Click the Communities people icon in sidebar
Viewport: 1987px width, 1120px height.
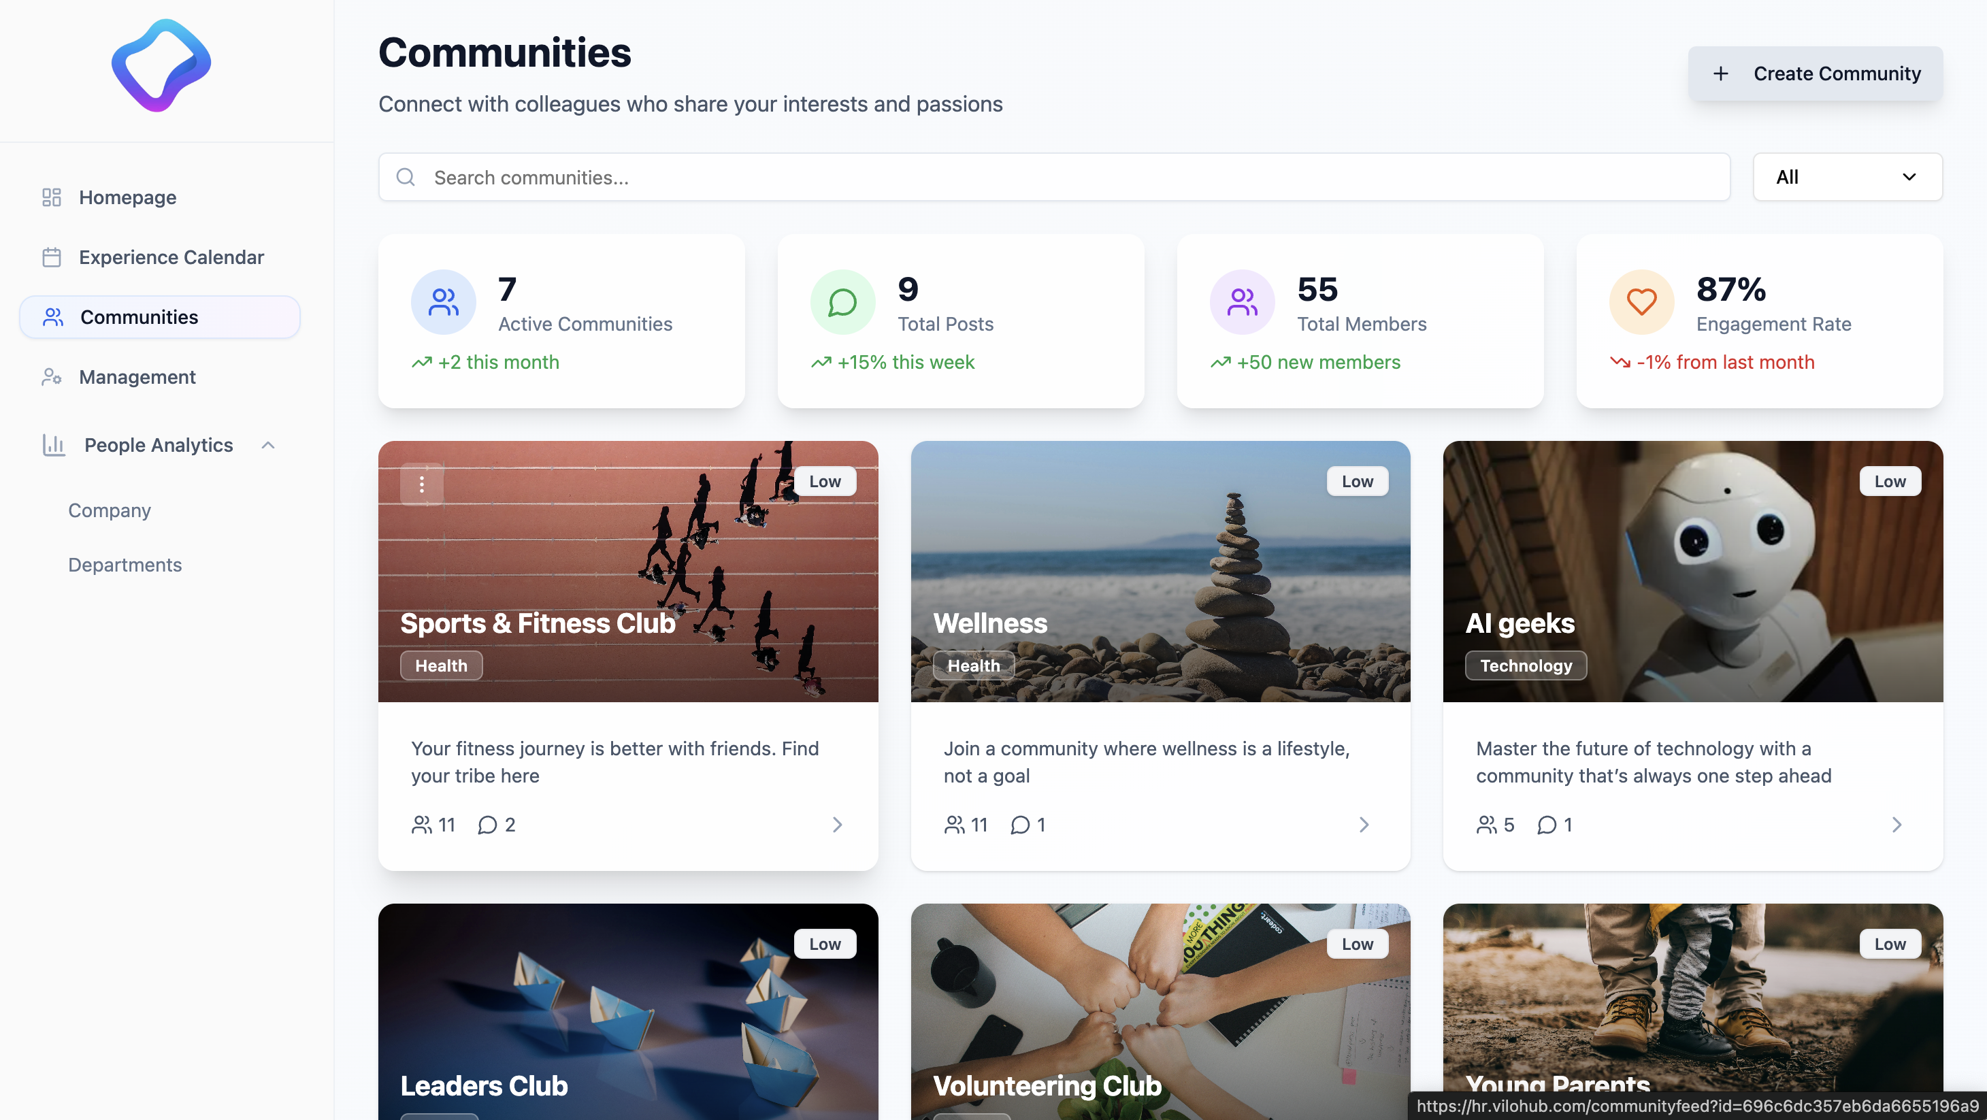pos(53,317)
